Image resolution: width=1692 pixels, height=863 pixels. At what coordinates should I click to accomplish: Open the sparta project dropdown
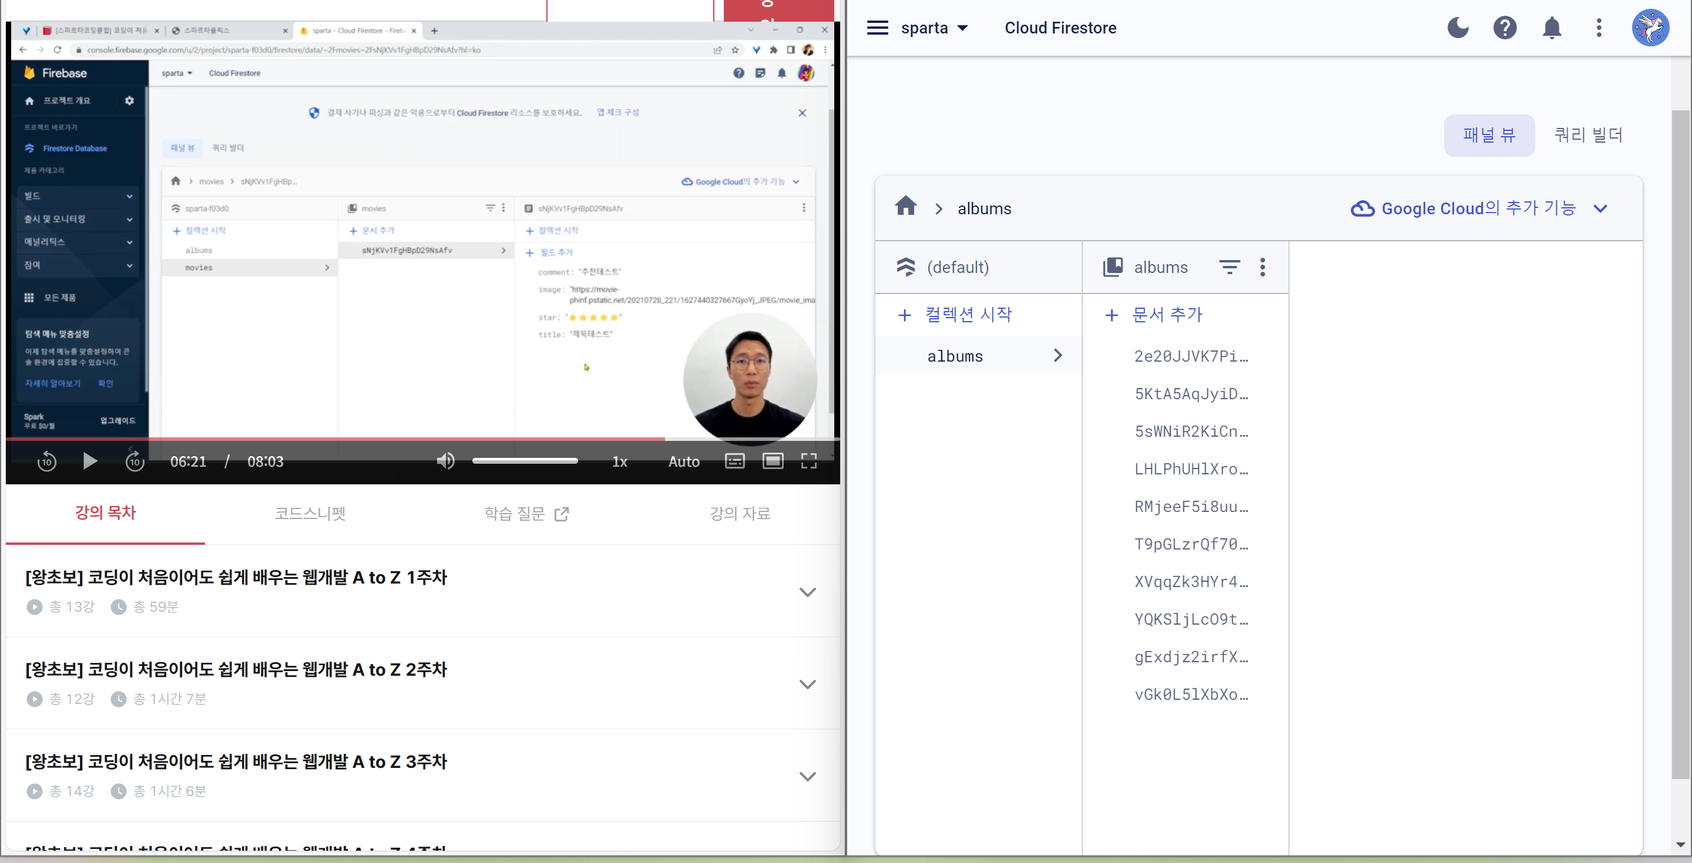pyautogui.click(x=934, y=28)
